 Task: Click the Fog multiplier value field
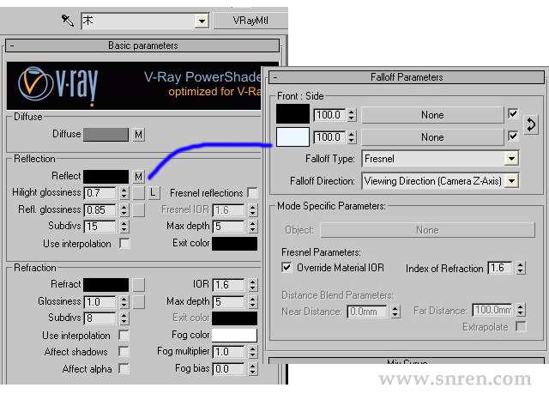click(x=229, y=352)
